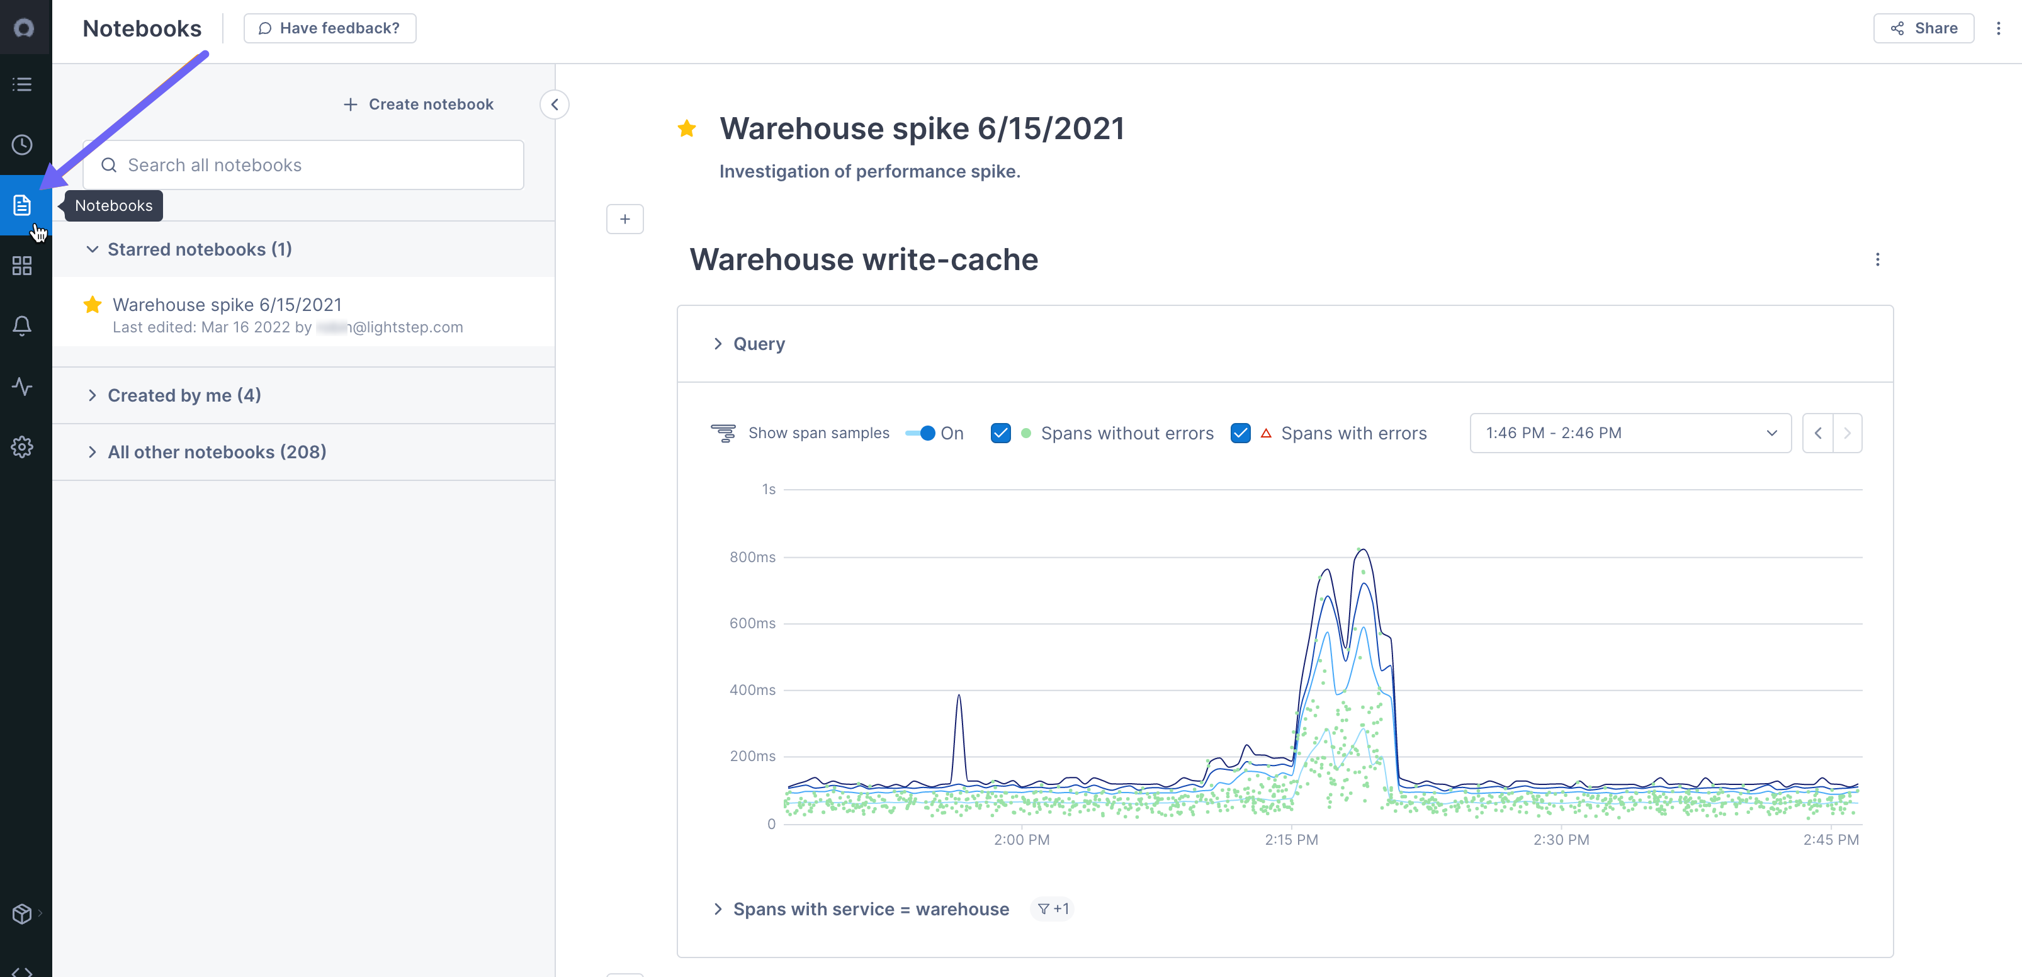Screen dimensions: 2022x977
Task: Open the dashboards grid sidebar icon
Action: [x=22, y=266]
